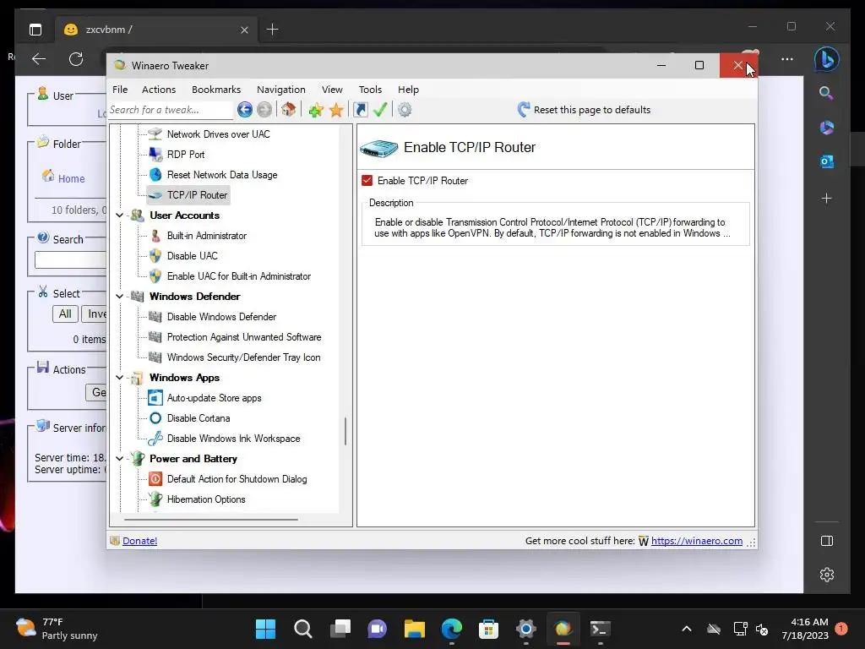Select the TCP/IP Router tree item
This screenshot has width=865, height=649.
point(197,195)
